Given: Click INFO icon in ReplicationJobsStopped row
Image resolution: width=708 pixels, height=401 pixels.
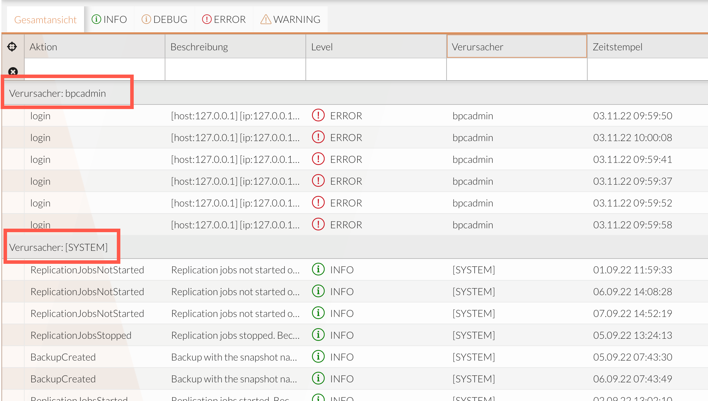Looking at the screenshot, I should (x=318, y=335).
